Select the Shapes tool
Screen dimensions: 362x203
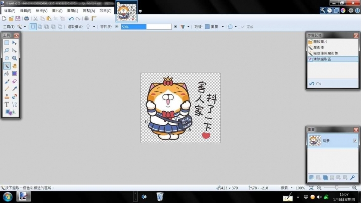click(10, 112)
